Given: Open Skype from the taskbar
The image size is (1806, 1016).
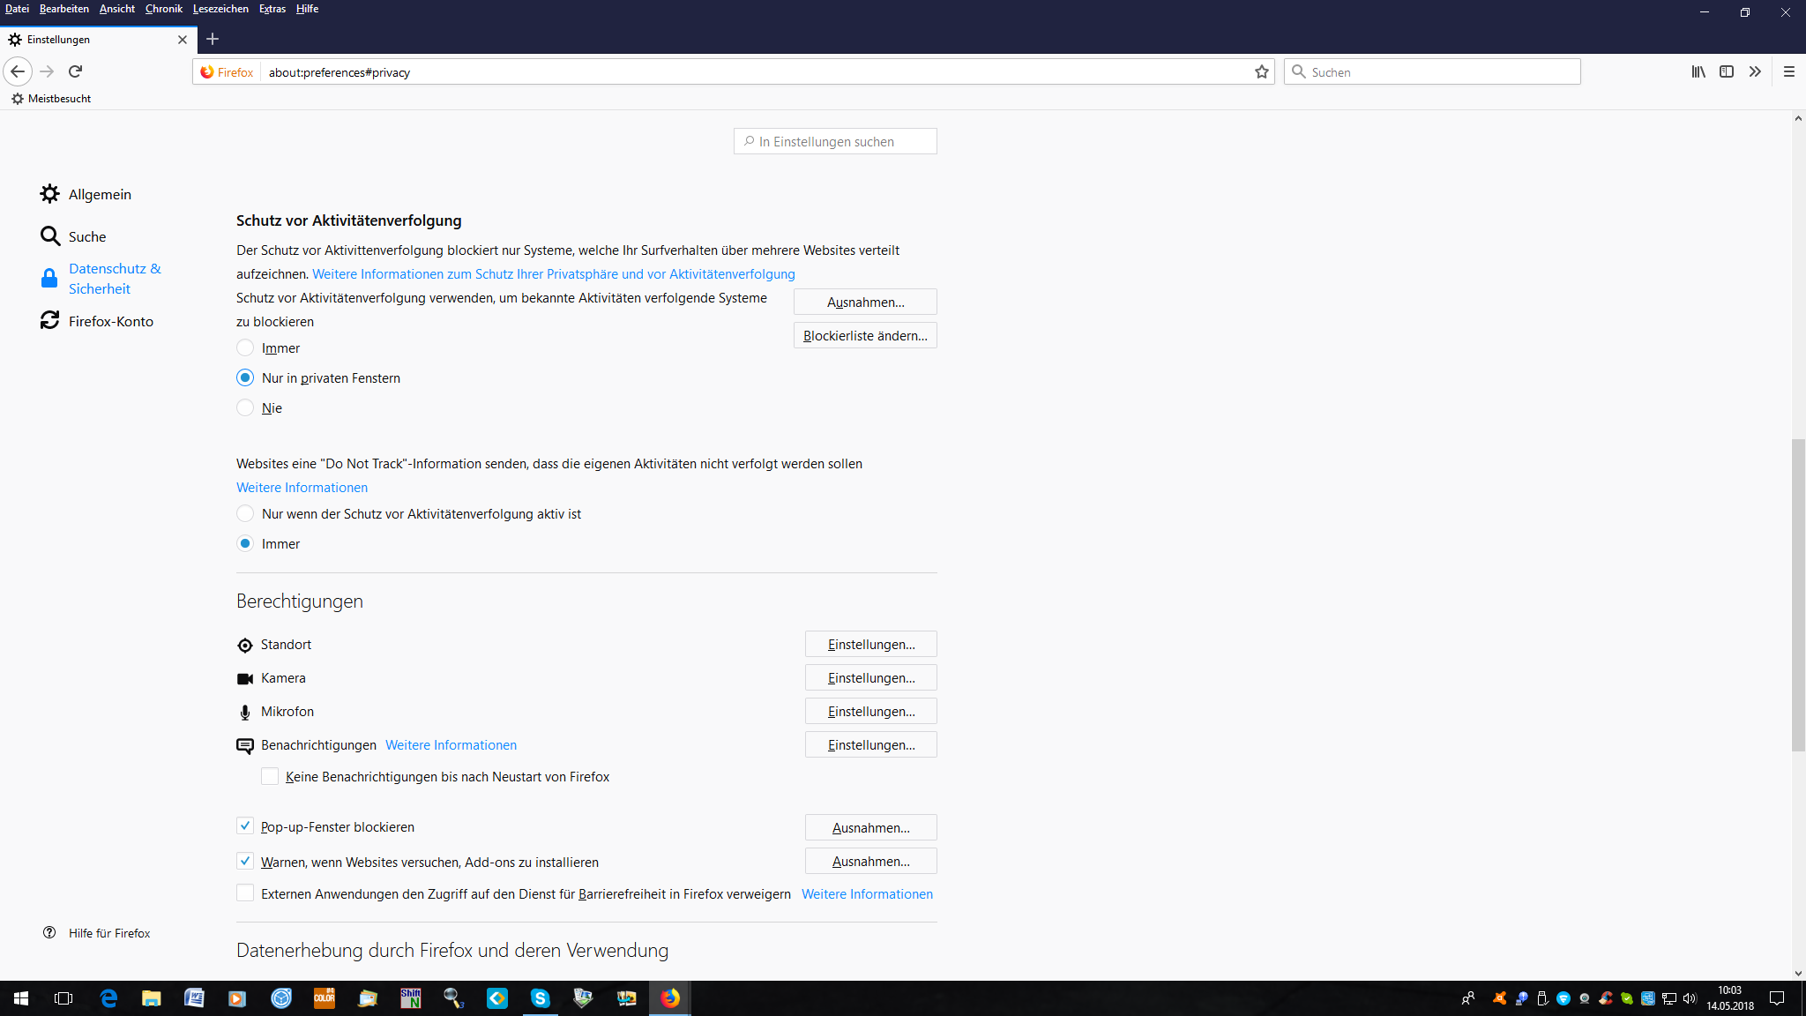Looking at the screenshot, I should [540, 998].
